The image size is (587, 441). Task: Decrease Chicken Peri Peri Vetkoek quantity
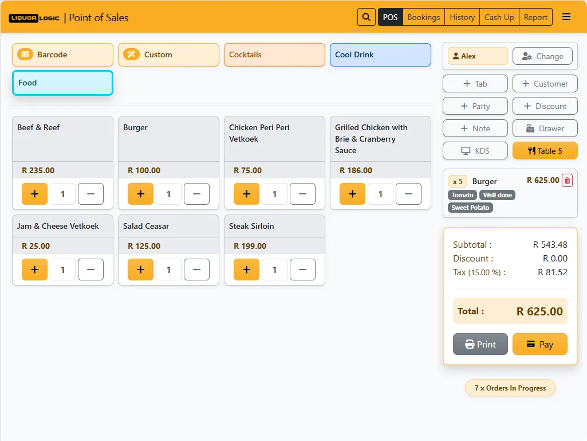(x=302, y=194)
